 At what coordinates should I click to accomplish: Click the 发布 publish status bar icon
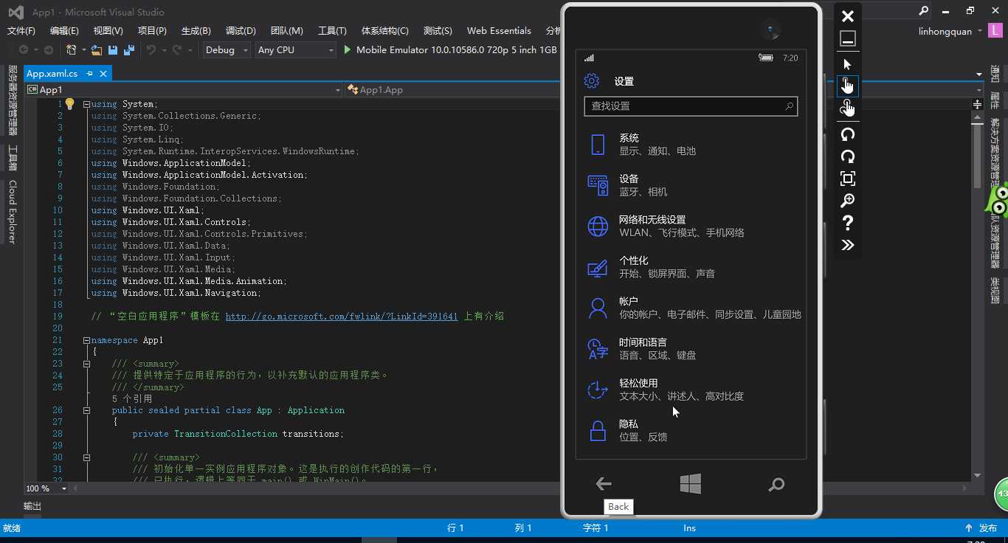981,528
